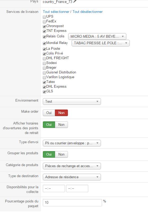Image resolution: width=148 pixels, height=214 pixels.
Task: Open the Relais Colis MICRO MEDIA dropdown
Action: tap(97, 36)
